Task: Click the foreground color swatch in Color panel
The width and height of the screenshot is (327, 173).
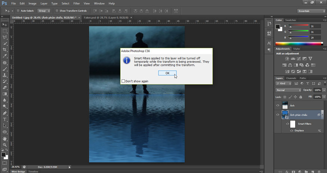Action: point(278,26)
